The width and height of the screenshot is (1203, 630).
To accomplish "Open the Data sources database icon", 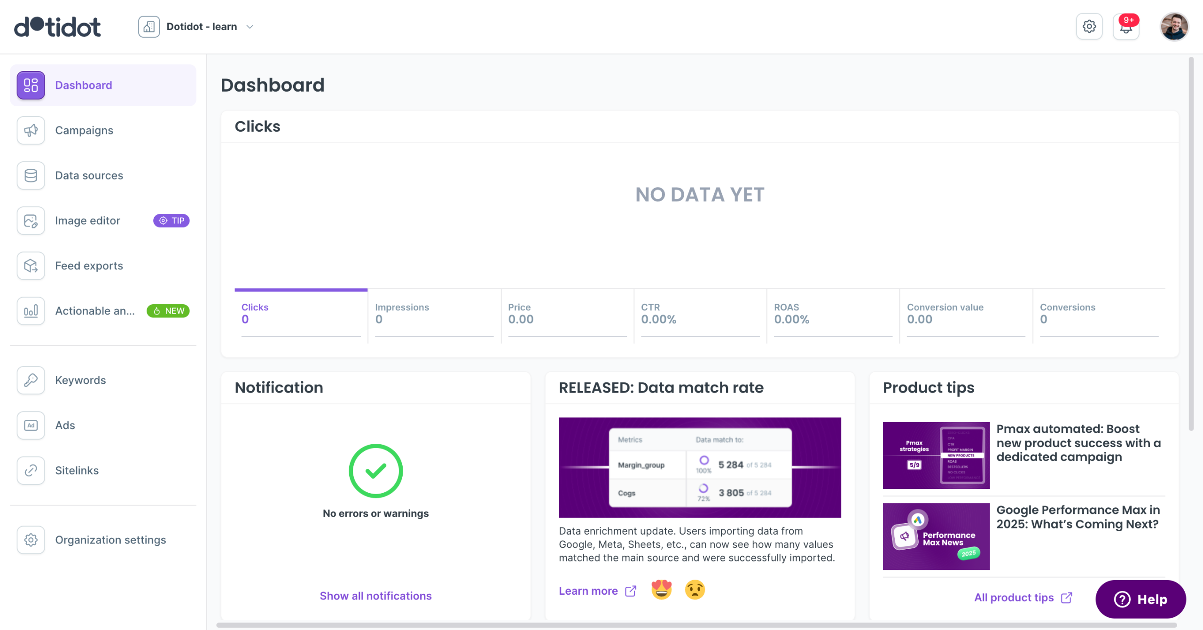I will [x=31, y=175].
